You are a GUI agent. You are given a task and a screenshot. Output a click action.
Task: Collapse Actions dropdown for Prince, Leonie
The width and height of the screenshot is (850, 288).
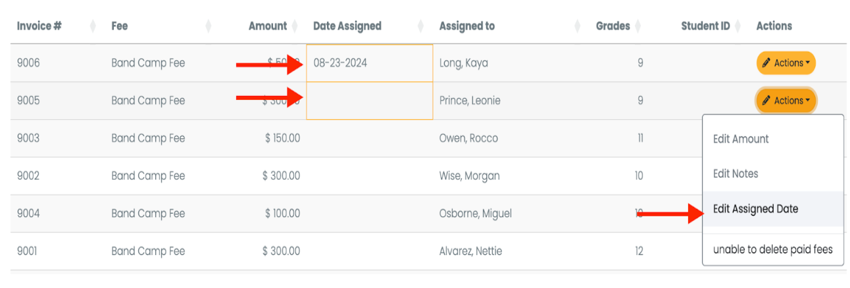pos(786,101)
